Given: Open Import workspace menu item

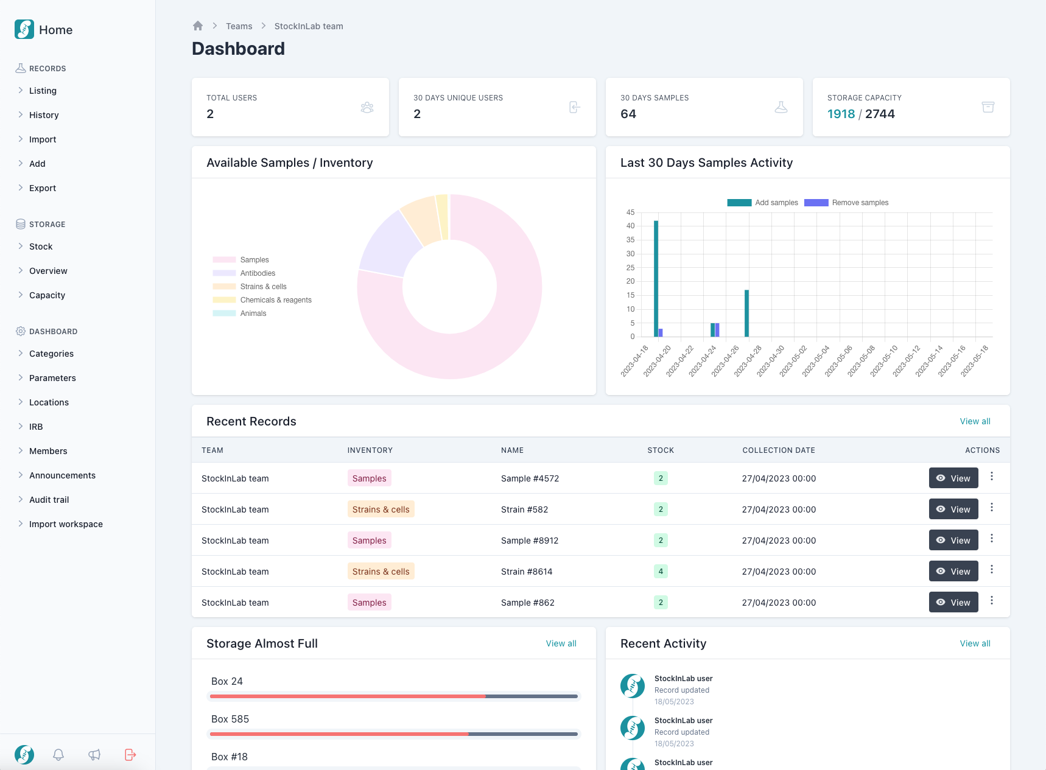Looking at the screenshot, I should [66, 524].
